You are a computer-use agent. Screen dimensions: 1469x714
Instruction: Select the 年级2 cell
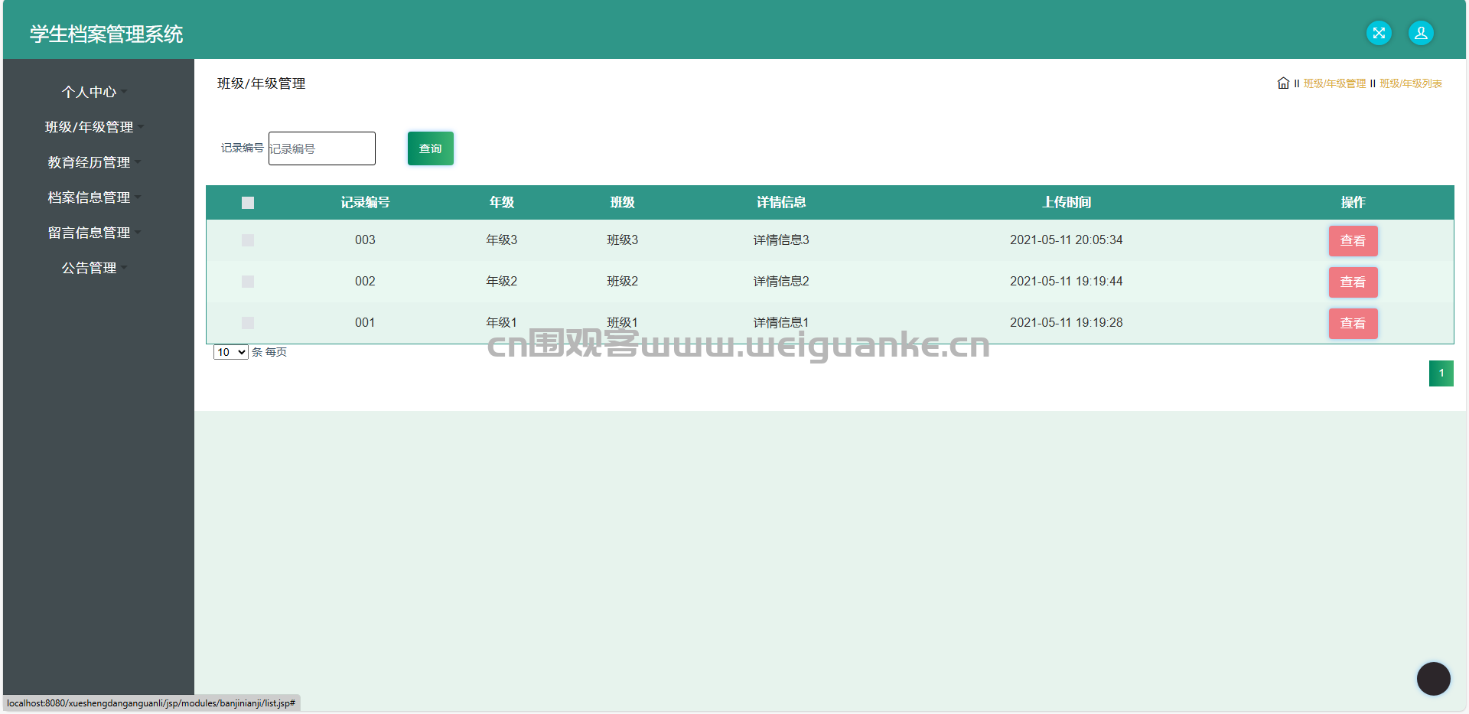pos(502,282)
